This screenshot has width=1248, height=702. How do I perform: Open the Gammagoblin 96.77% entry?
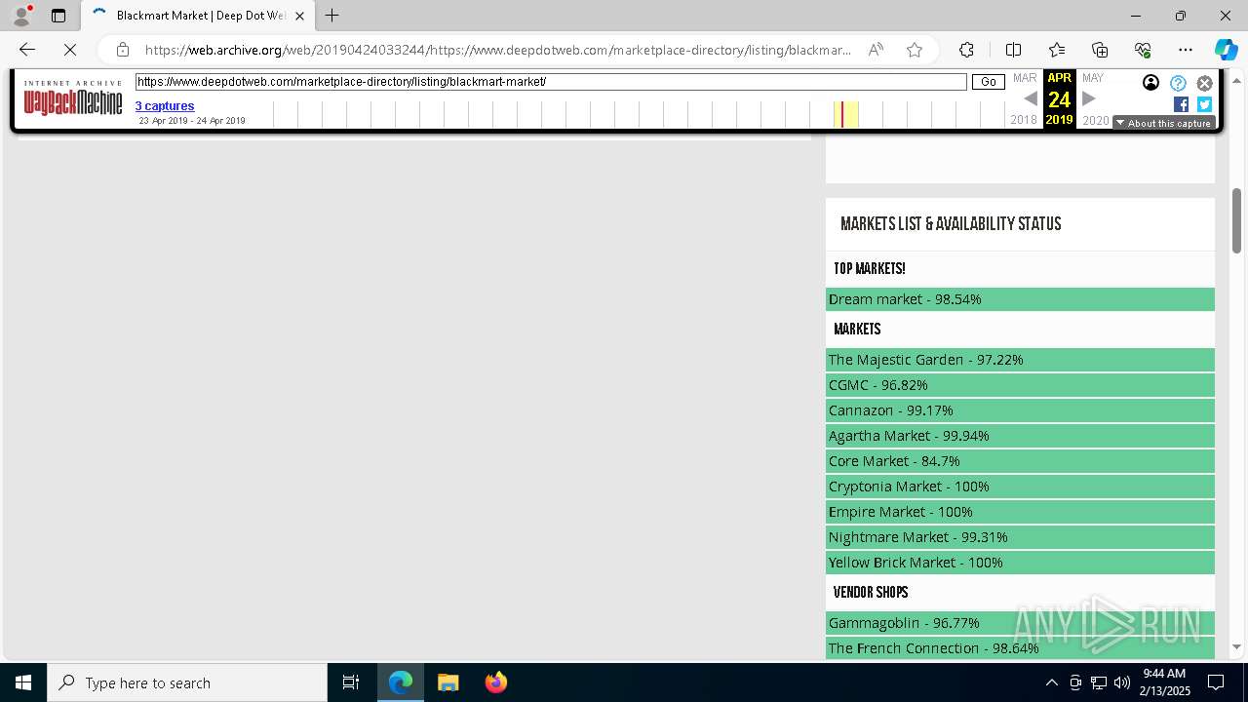pos(1020,623)
